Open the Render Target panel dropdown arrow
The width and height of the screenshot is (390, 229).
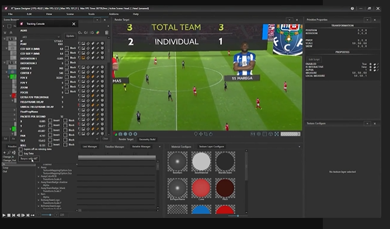tap(289, 20)
